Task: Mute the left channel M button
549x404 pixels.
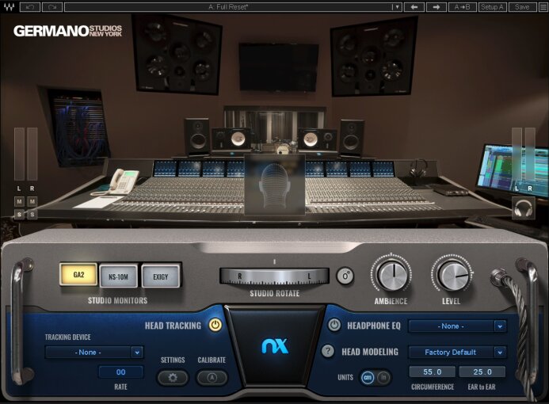Action: [19, 202]
